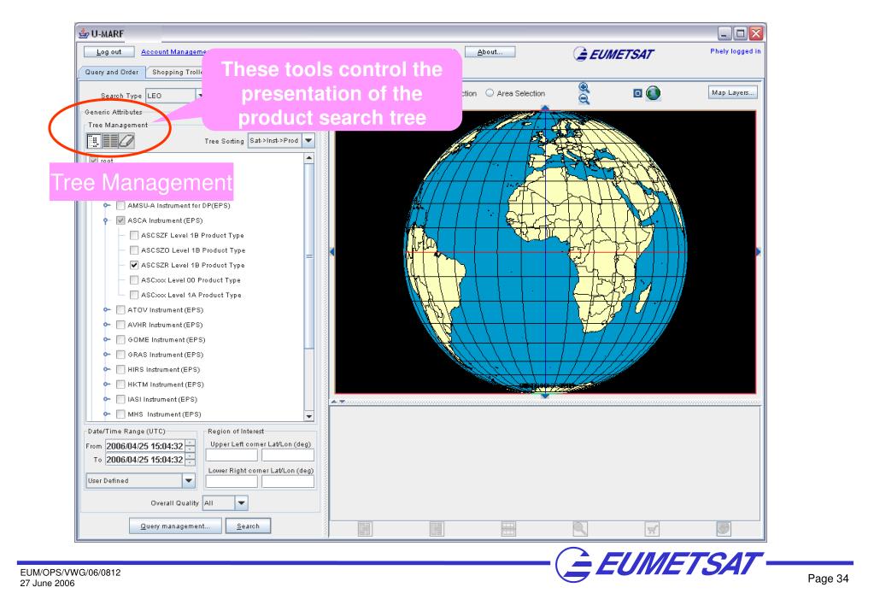The height and width of the screenshot is (605, 874).
Task: Open the User Defined date range dropdown
Action: tap(189, 480)
